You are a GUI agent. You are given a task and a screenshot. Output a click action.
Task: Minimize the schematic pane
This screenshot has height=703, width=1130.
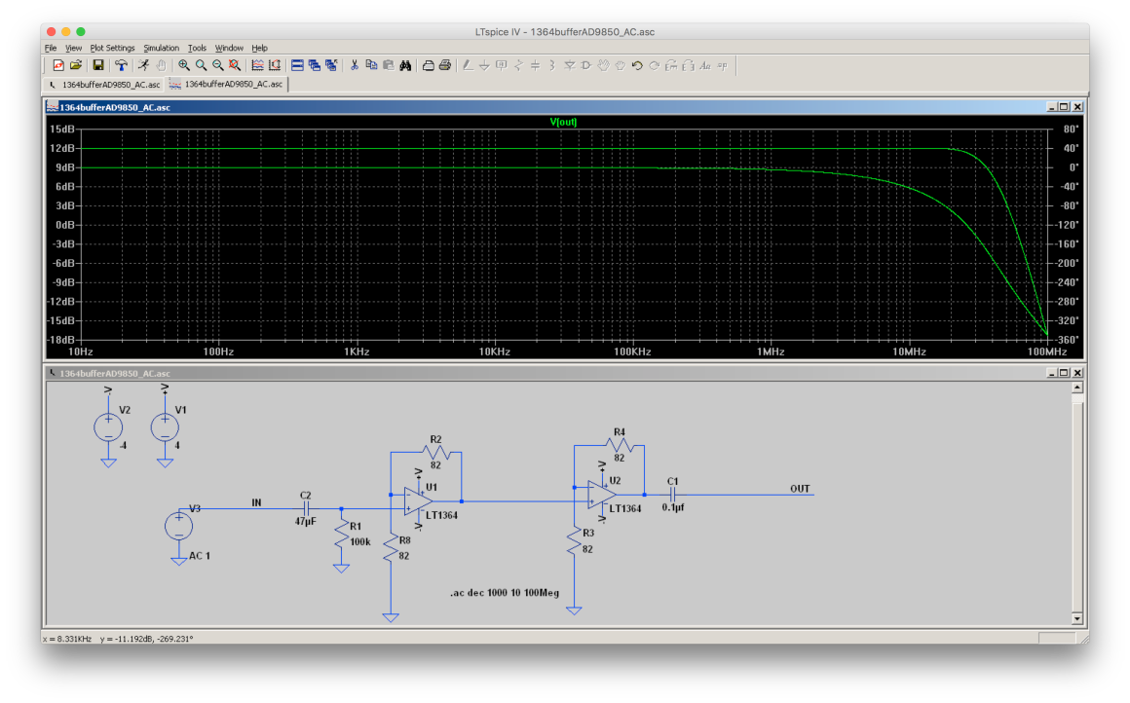point(1051,372)
